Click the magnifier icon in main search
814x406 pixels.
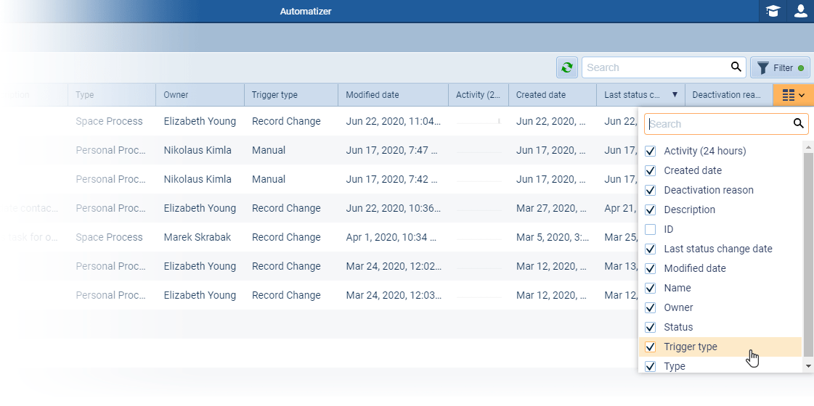click(x=736, y=67)
